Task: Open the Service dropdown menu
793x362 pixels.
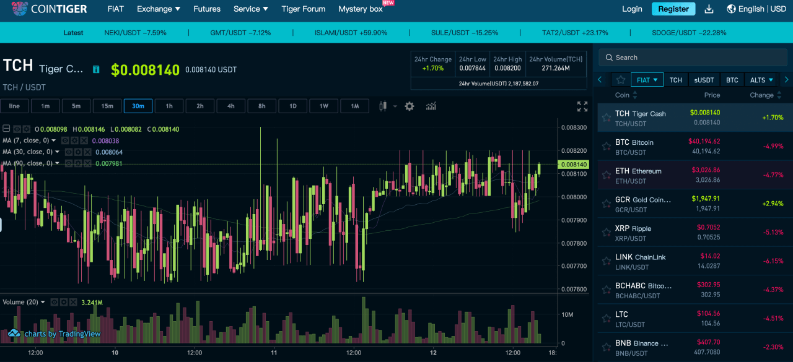Action: click(x=251, y=9)
